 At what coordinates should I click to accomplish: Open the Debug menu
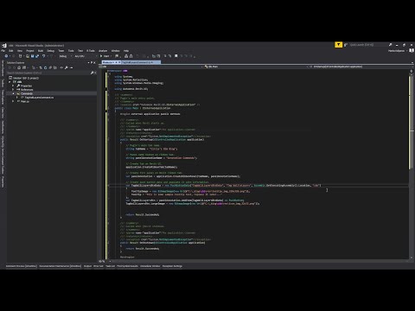coord(51,51)
